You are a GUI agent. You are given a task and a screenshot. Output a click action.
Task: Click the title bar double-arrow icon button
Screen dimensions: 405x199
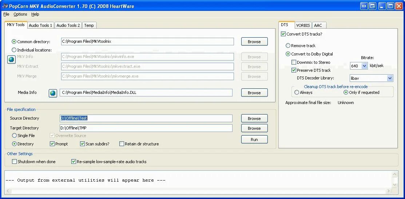pos(364,6)
